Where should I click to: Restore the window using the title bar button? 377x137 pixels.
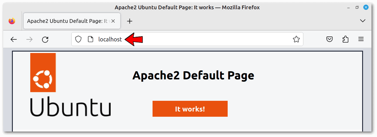(x=357, y=8)
